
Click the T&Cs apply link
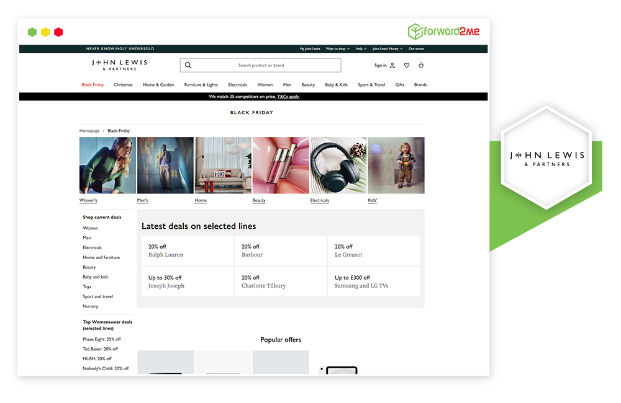[x=288, y=97]
